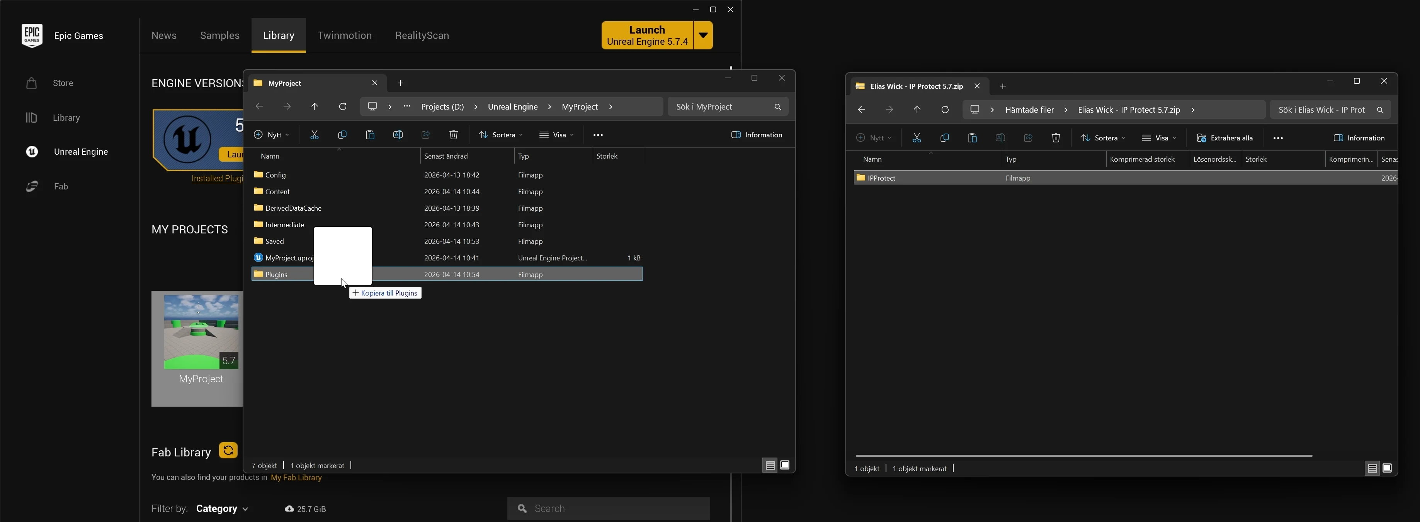Open Fab in the sidebar
This screenshot has width=1420, height=522.
pyautogui.click(x=47, y=187)
